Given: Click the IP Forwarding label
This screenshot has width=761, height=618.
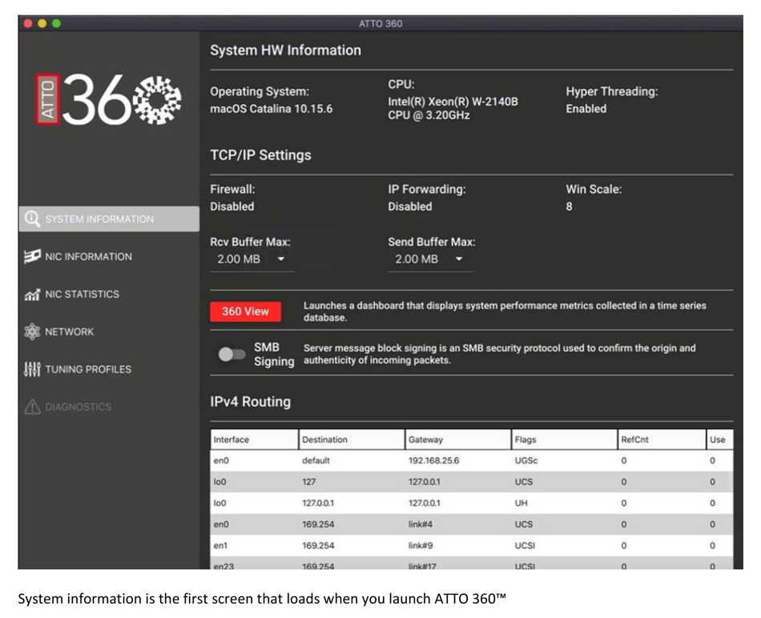Looking at the screenshot, I should 427,189.
